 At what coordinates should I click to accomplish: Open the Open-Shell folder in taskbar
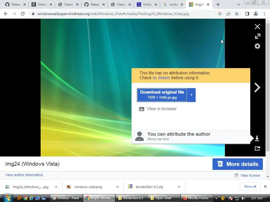[163, 198]
